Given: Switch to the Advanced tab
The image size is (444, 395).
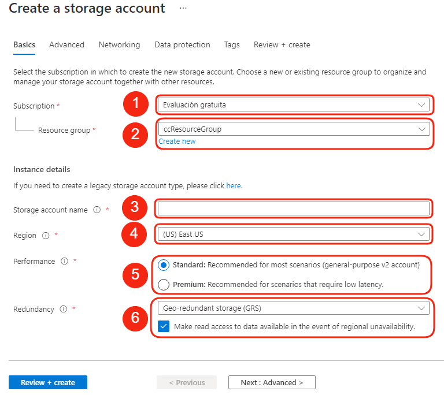Looking at the screenshot, I should [x=67, y=44].
